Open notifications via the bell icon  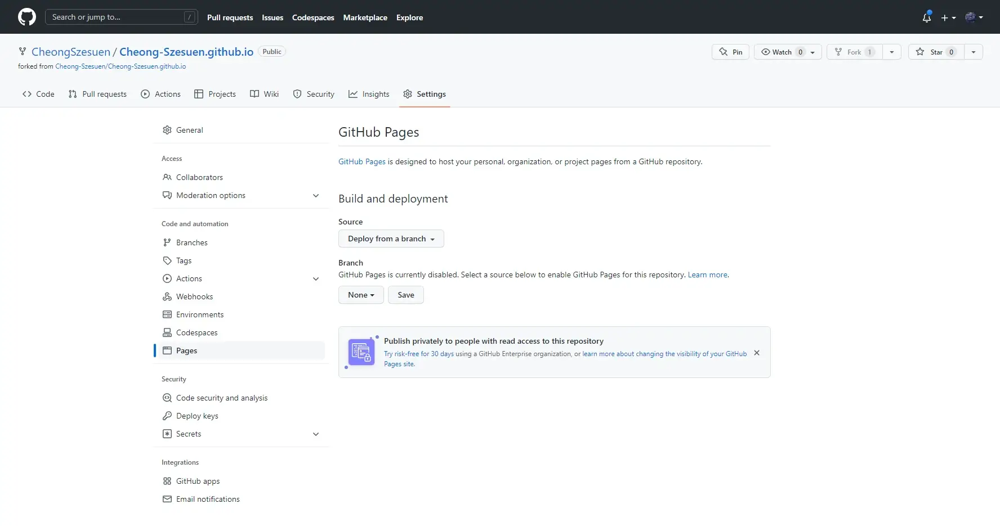tap(926, 17)
